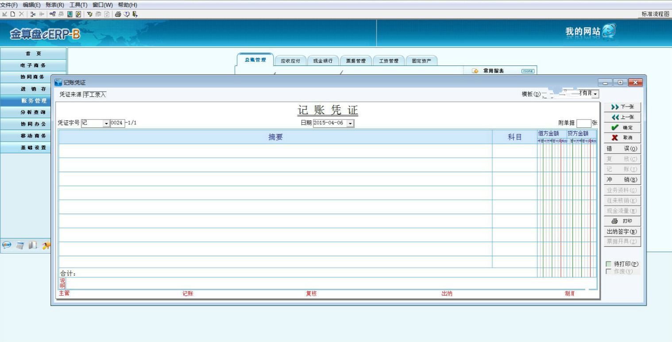The width and height of the screenshot is (672, 342).
Task: Click the tree branch structure toolbar icon
Action: point(33,14)
